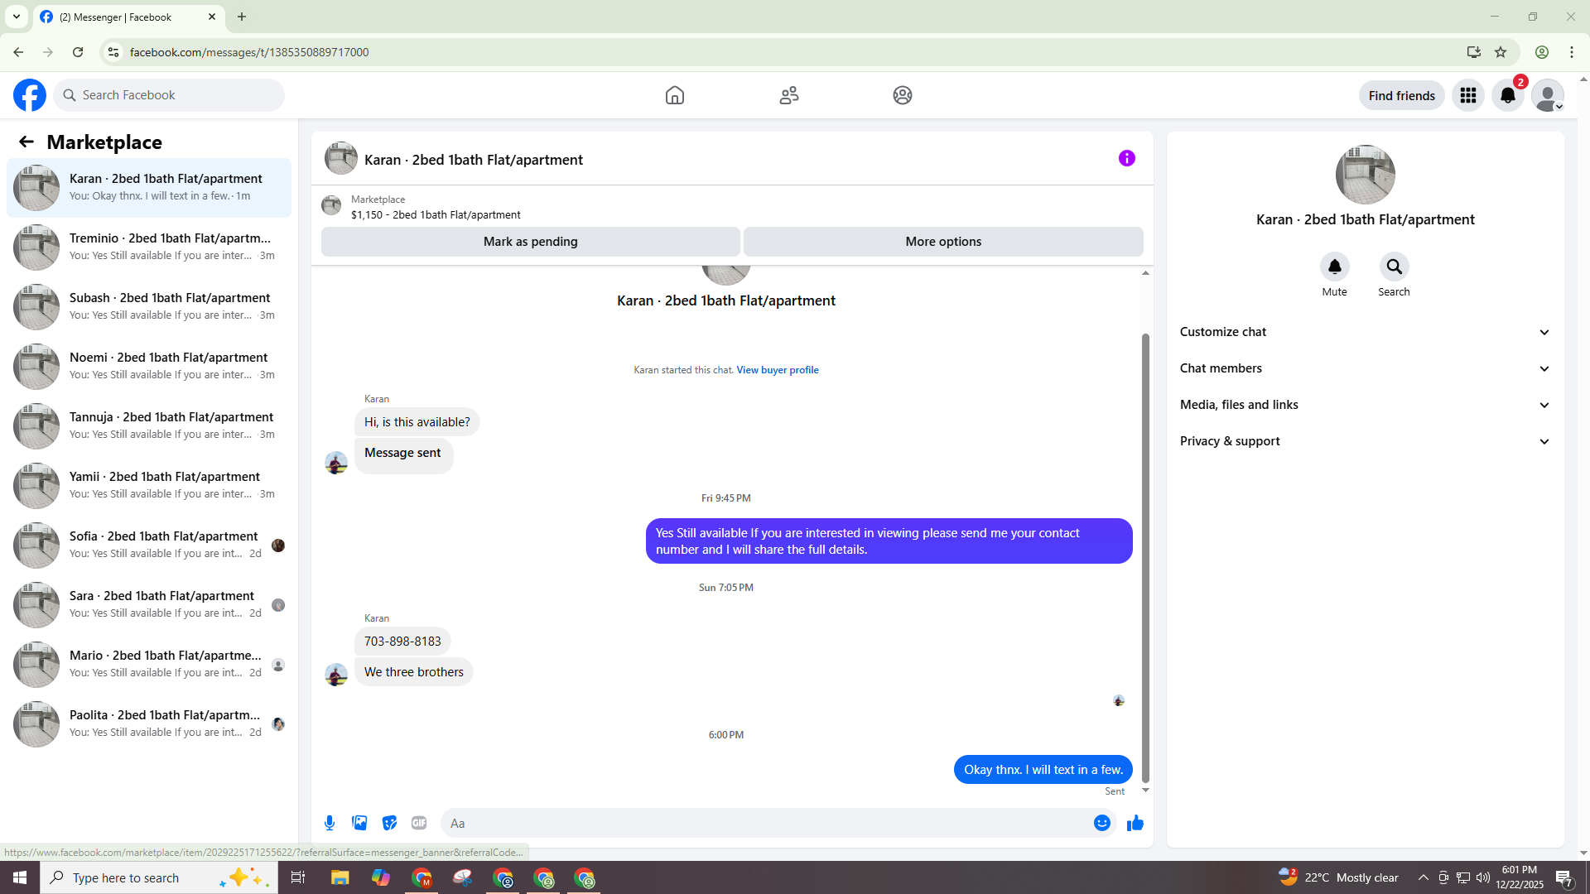Click the chat scrollbar thumb
1590x894 pixels.
[1145, 555]
